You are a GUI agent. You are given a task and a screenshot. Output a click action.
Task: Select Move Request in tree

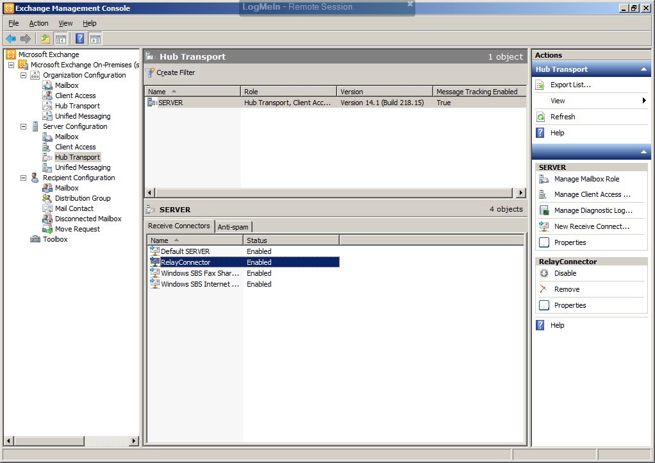(x=78, y=229)
